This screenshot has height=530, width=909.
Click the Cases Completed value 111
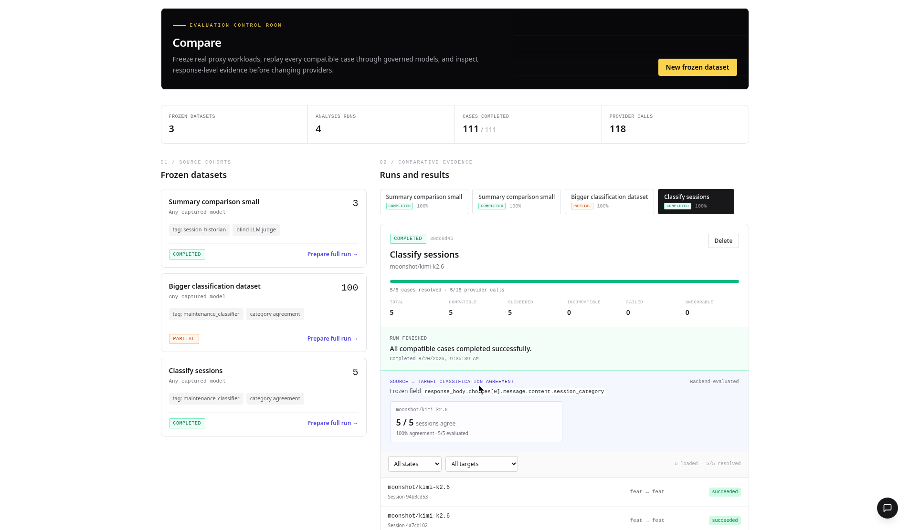pyautogui.click(x=470, y=129)
